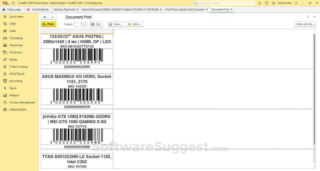Viewport: 320px width, 171px height.
Task: Select barcode number 2000000025988
Action: click(77, 147)
